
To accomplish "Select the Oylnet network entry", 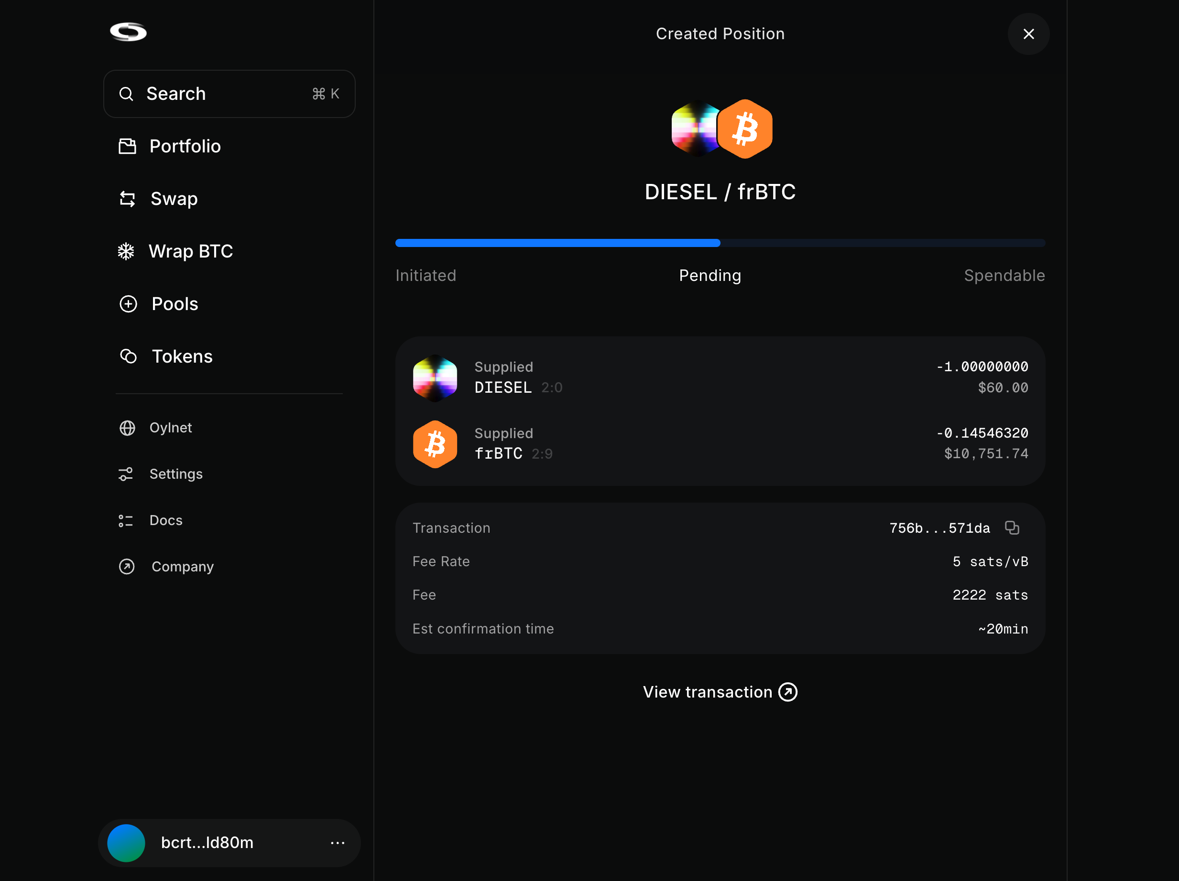I will point(170,428).
